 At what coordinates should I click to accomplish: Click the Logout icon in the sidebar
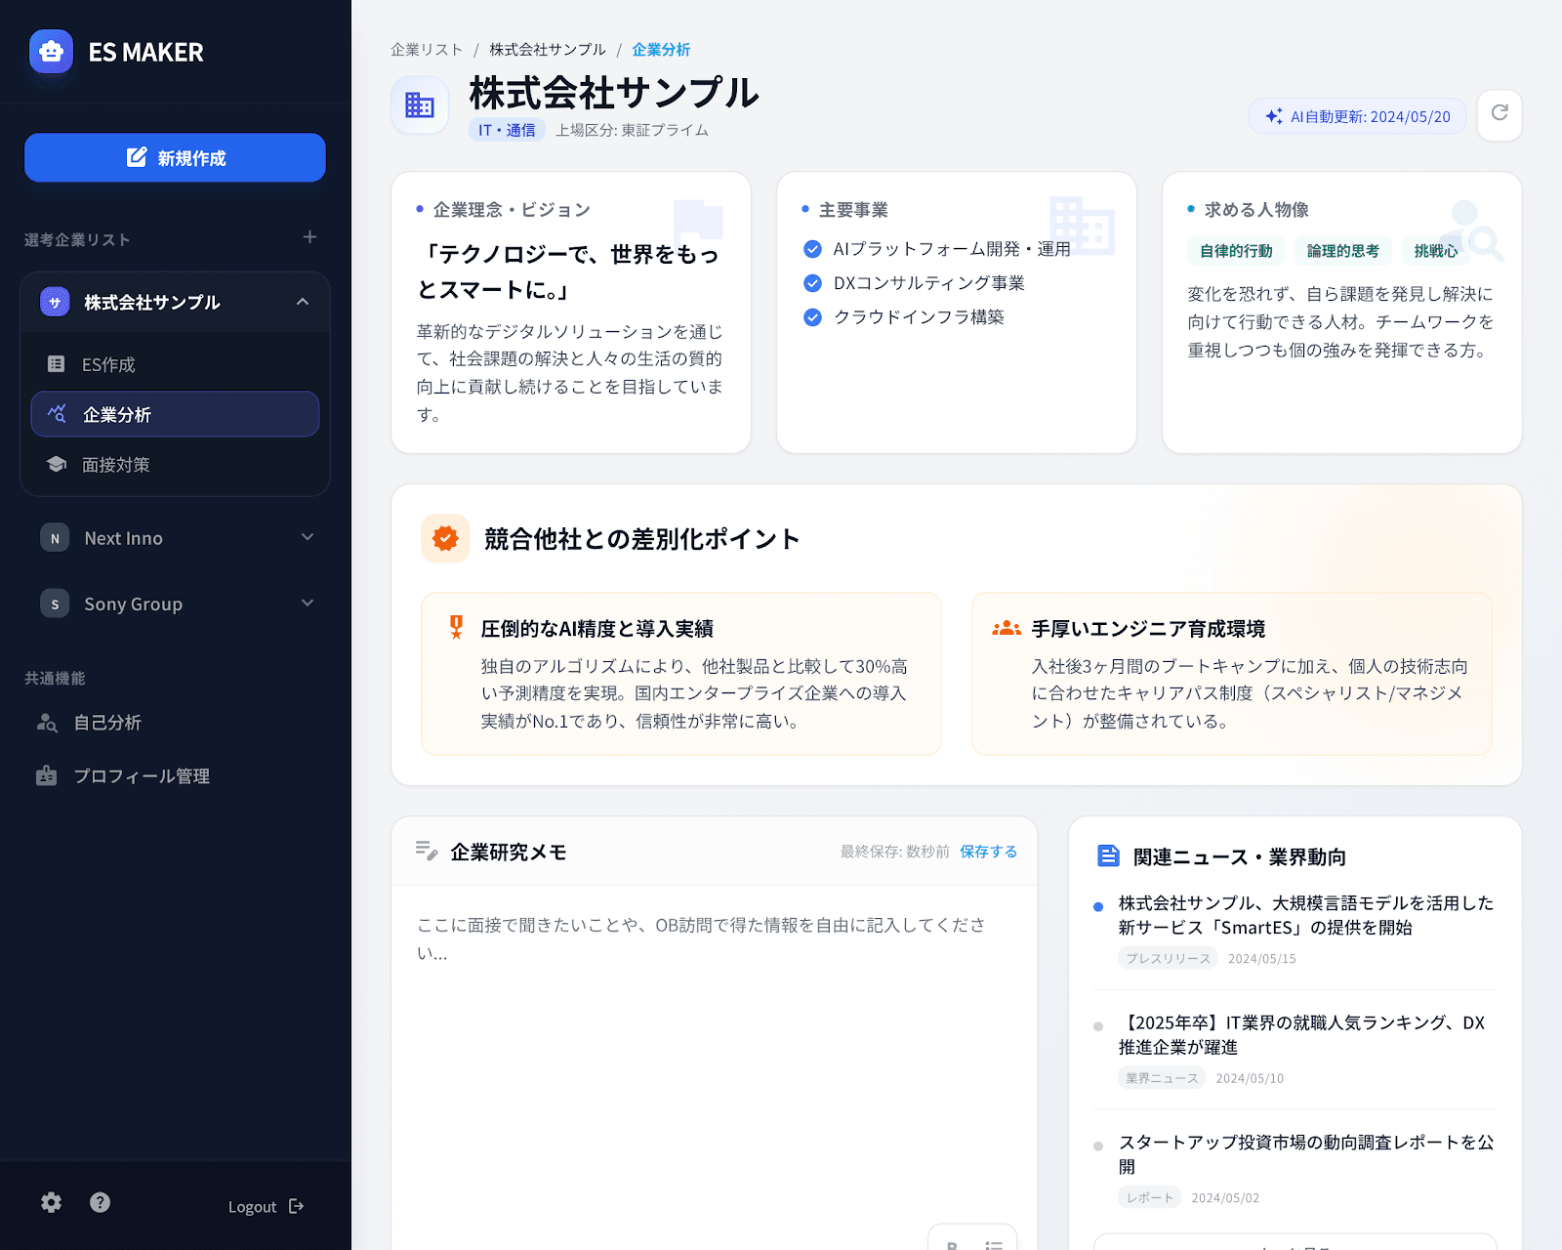(x=296, y=1206)
